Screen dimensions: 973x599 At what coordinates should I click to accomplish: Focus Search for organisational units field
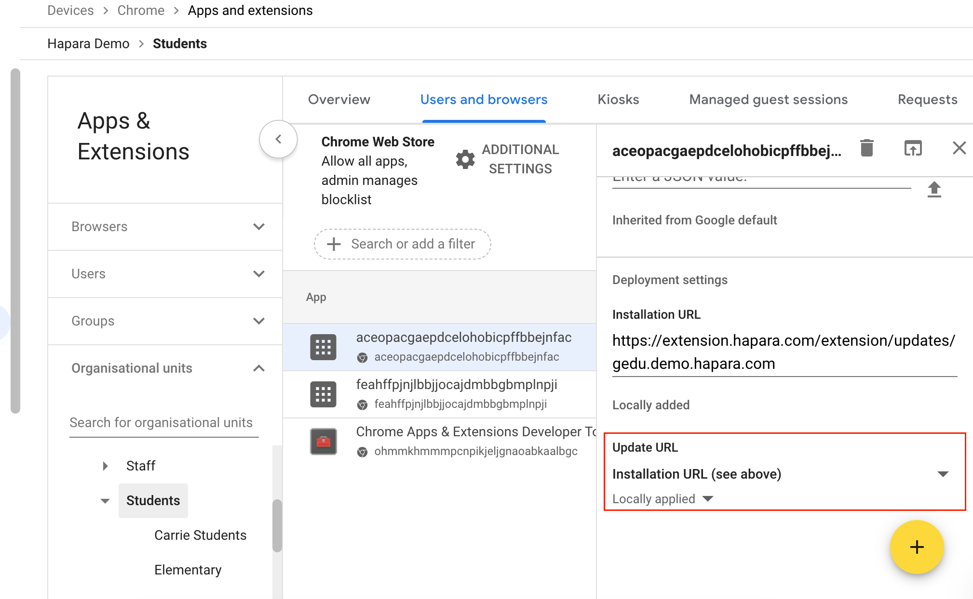(x=164, y=423)
